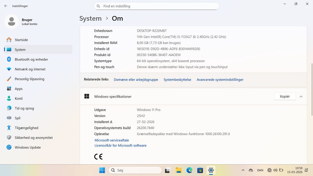Open Systembeskyttelse link
The height and width of the screenshot is (176, 313).
point(177,80)
